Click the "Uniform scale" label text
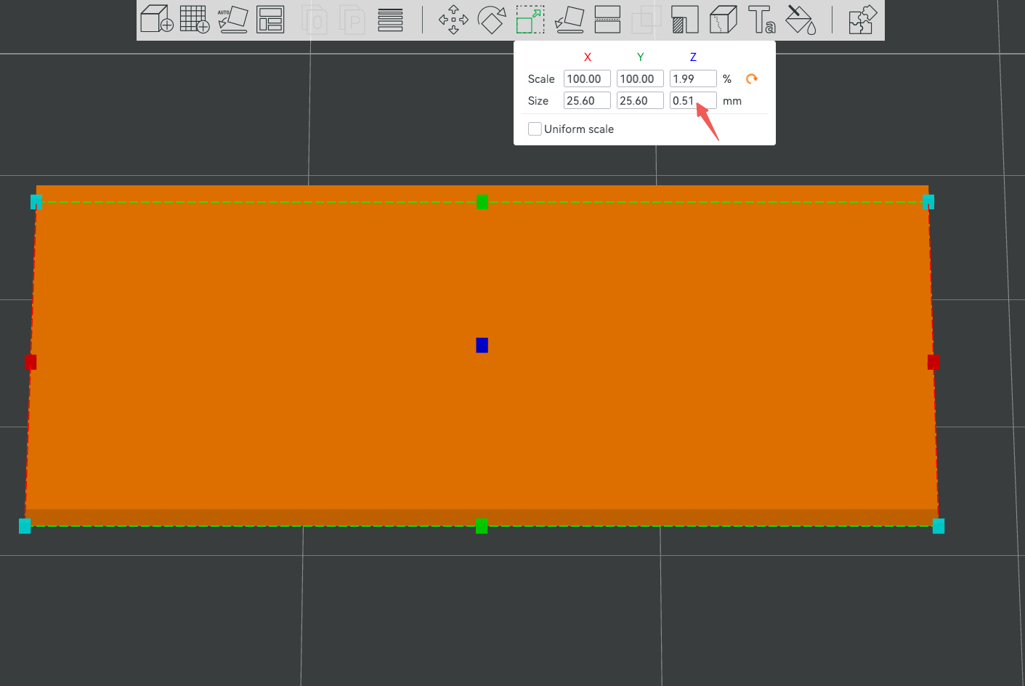The width and height of the screenshot is (1025, 686). pos(579,129)
